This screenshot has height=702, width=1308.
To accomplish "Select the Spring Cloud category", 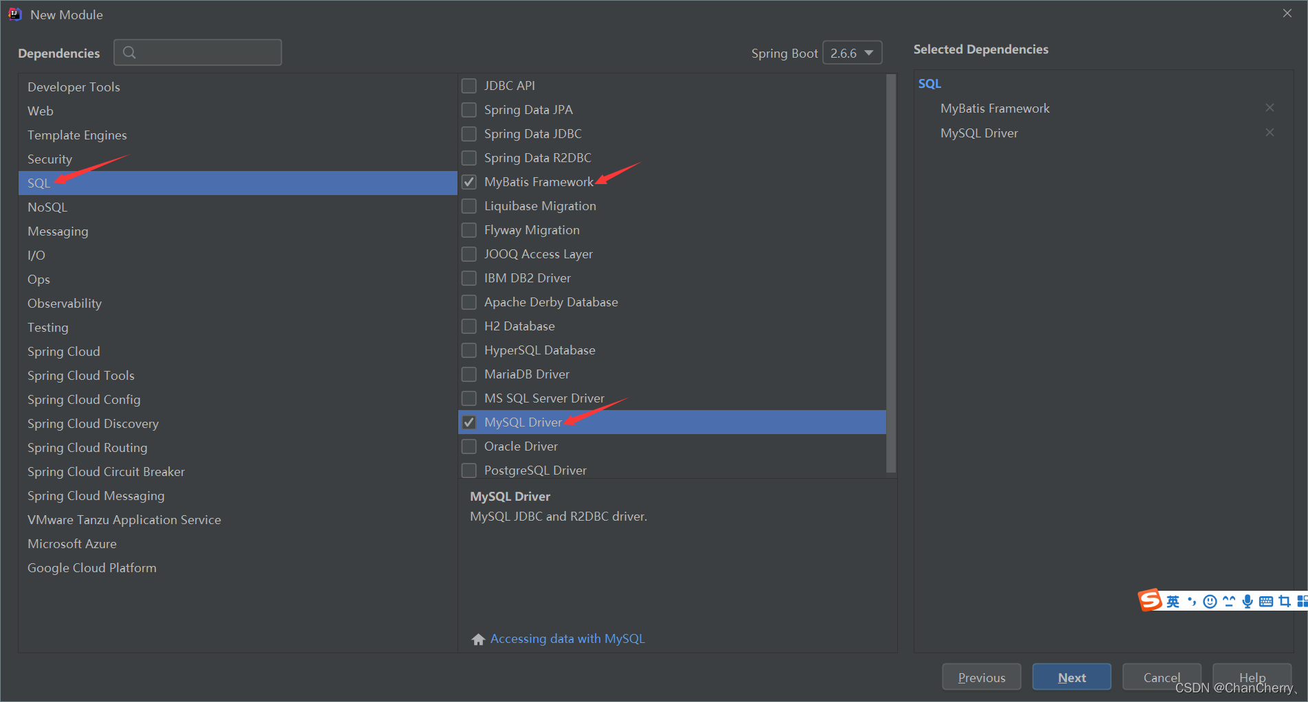I will [x=238, y=352].
